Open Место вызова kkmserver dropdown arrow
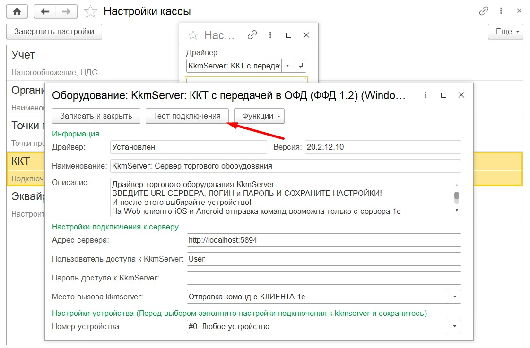Viewport: 530px width, 348px height. click(x=455, y=297)
